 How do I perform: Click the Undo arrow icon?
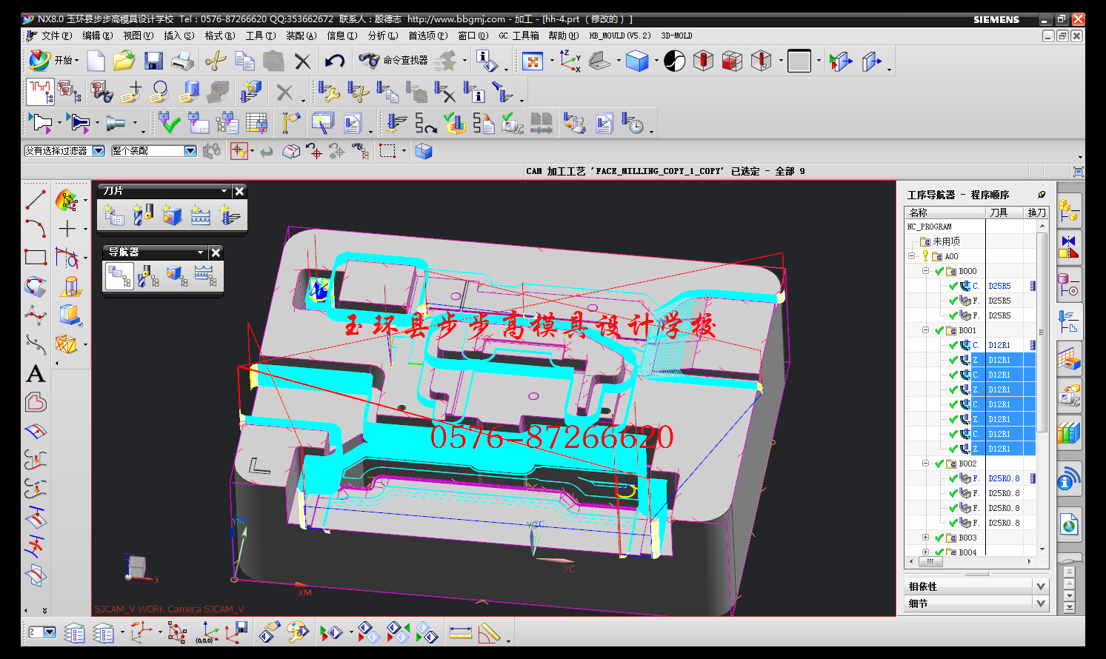coord(335,61)
